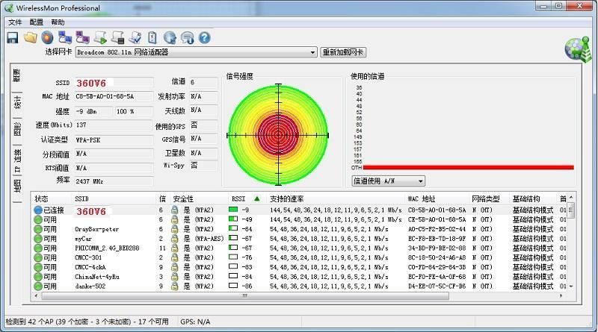
Task: Click MAC address CE-5B-A0-01-68-5A in the list
Action: point(437,219)
